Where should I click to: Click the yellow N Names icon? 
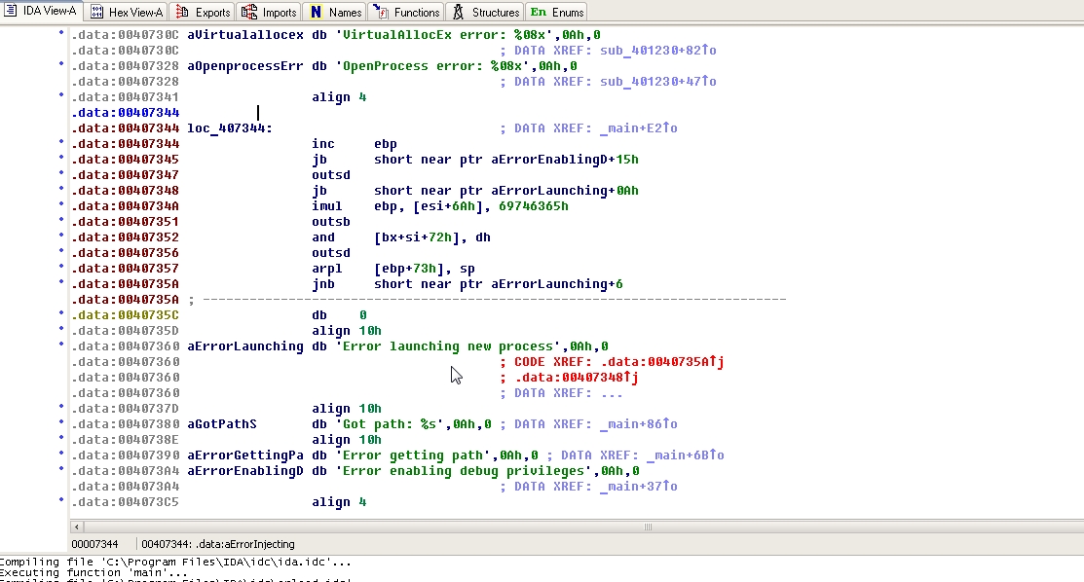point(316,13)
